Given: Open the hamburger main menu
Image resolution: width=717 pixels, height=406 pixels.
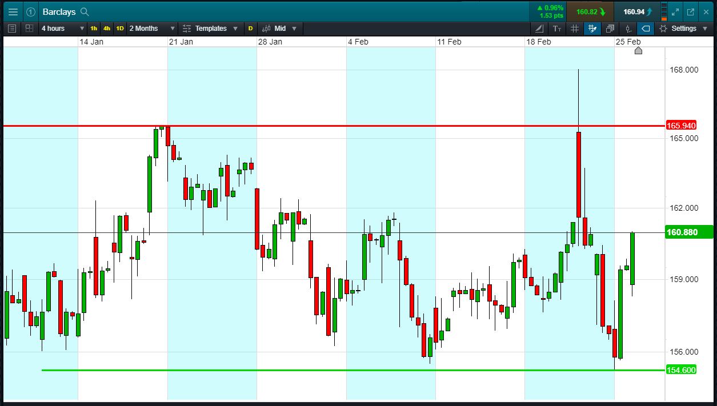Looking at the screenshot, I should pos(13,11).
